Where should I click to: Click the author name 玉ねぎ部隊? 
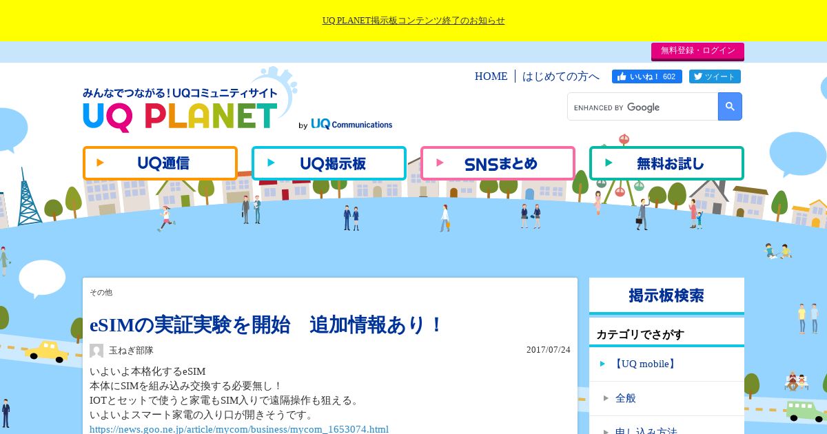pyautogui.click(x=131, y=351)
